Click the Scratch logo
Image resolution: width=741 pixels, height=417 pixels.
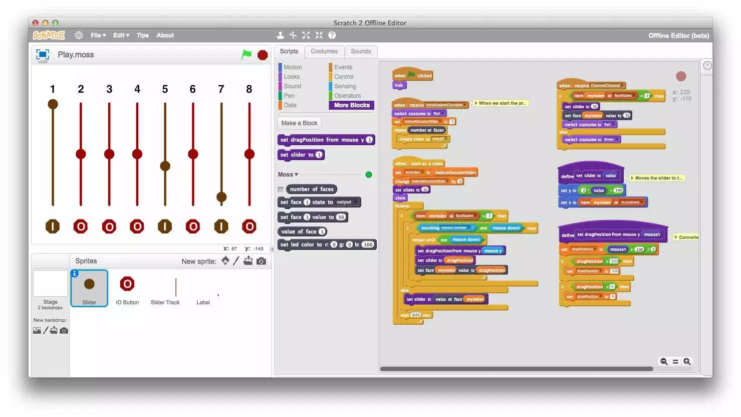(49, 35)
